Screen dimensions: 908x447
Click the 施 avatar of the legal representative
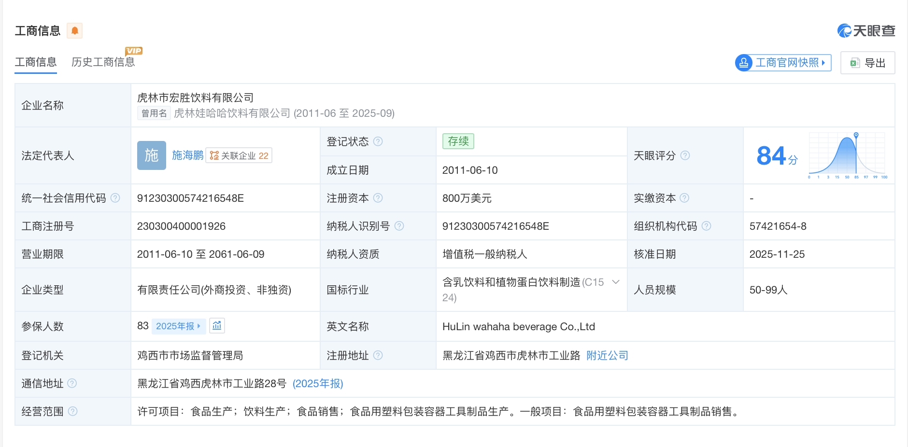click(x=152, y=155)
